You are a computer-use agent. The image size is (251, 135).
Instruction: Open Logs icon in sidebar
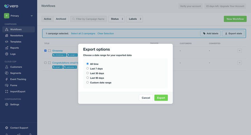(x=7, y=54)
